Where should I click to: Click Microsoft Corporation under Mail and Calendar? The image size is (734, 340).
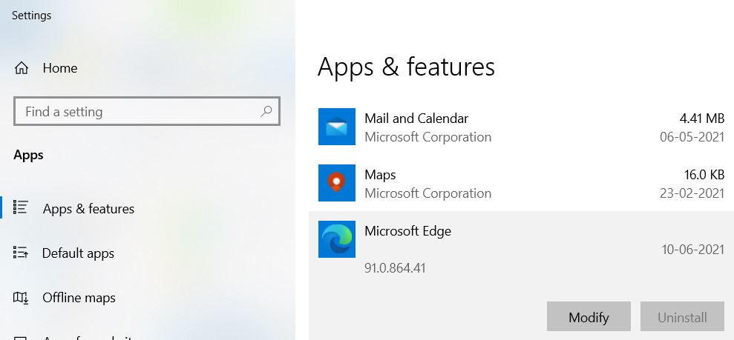click(x=427, y=137)
